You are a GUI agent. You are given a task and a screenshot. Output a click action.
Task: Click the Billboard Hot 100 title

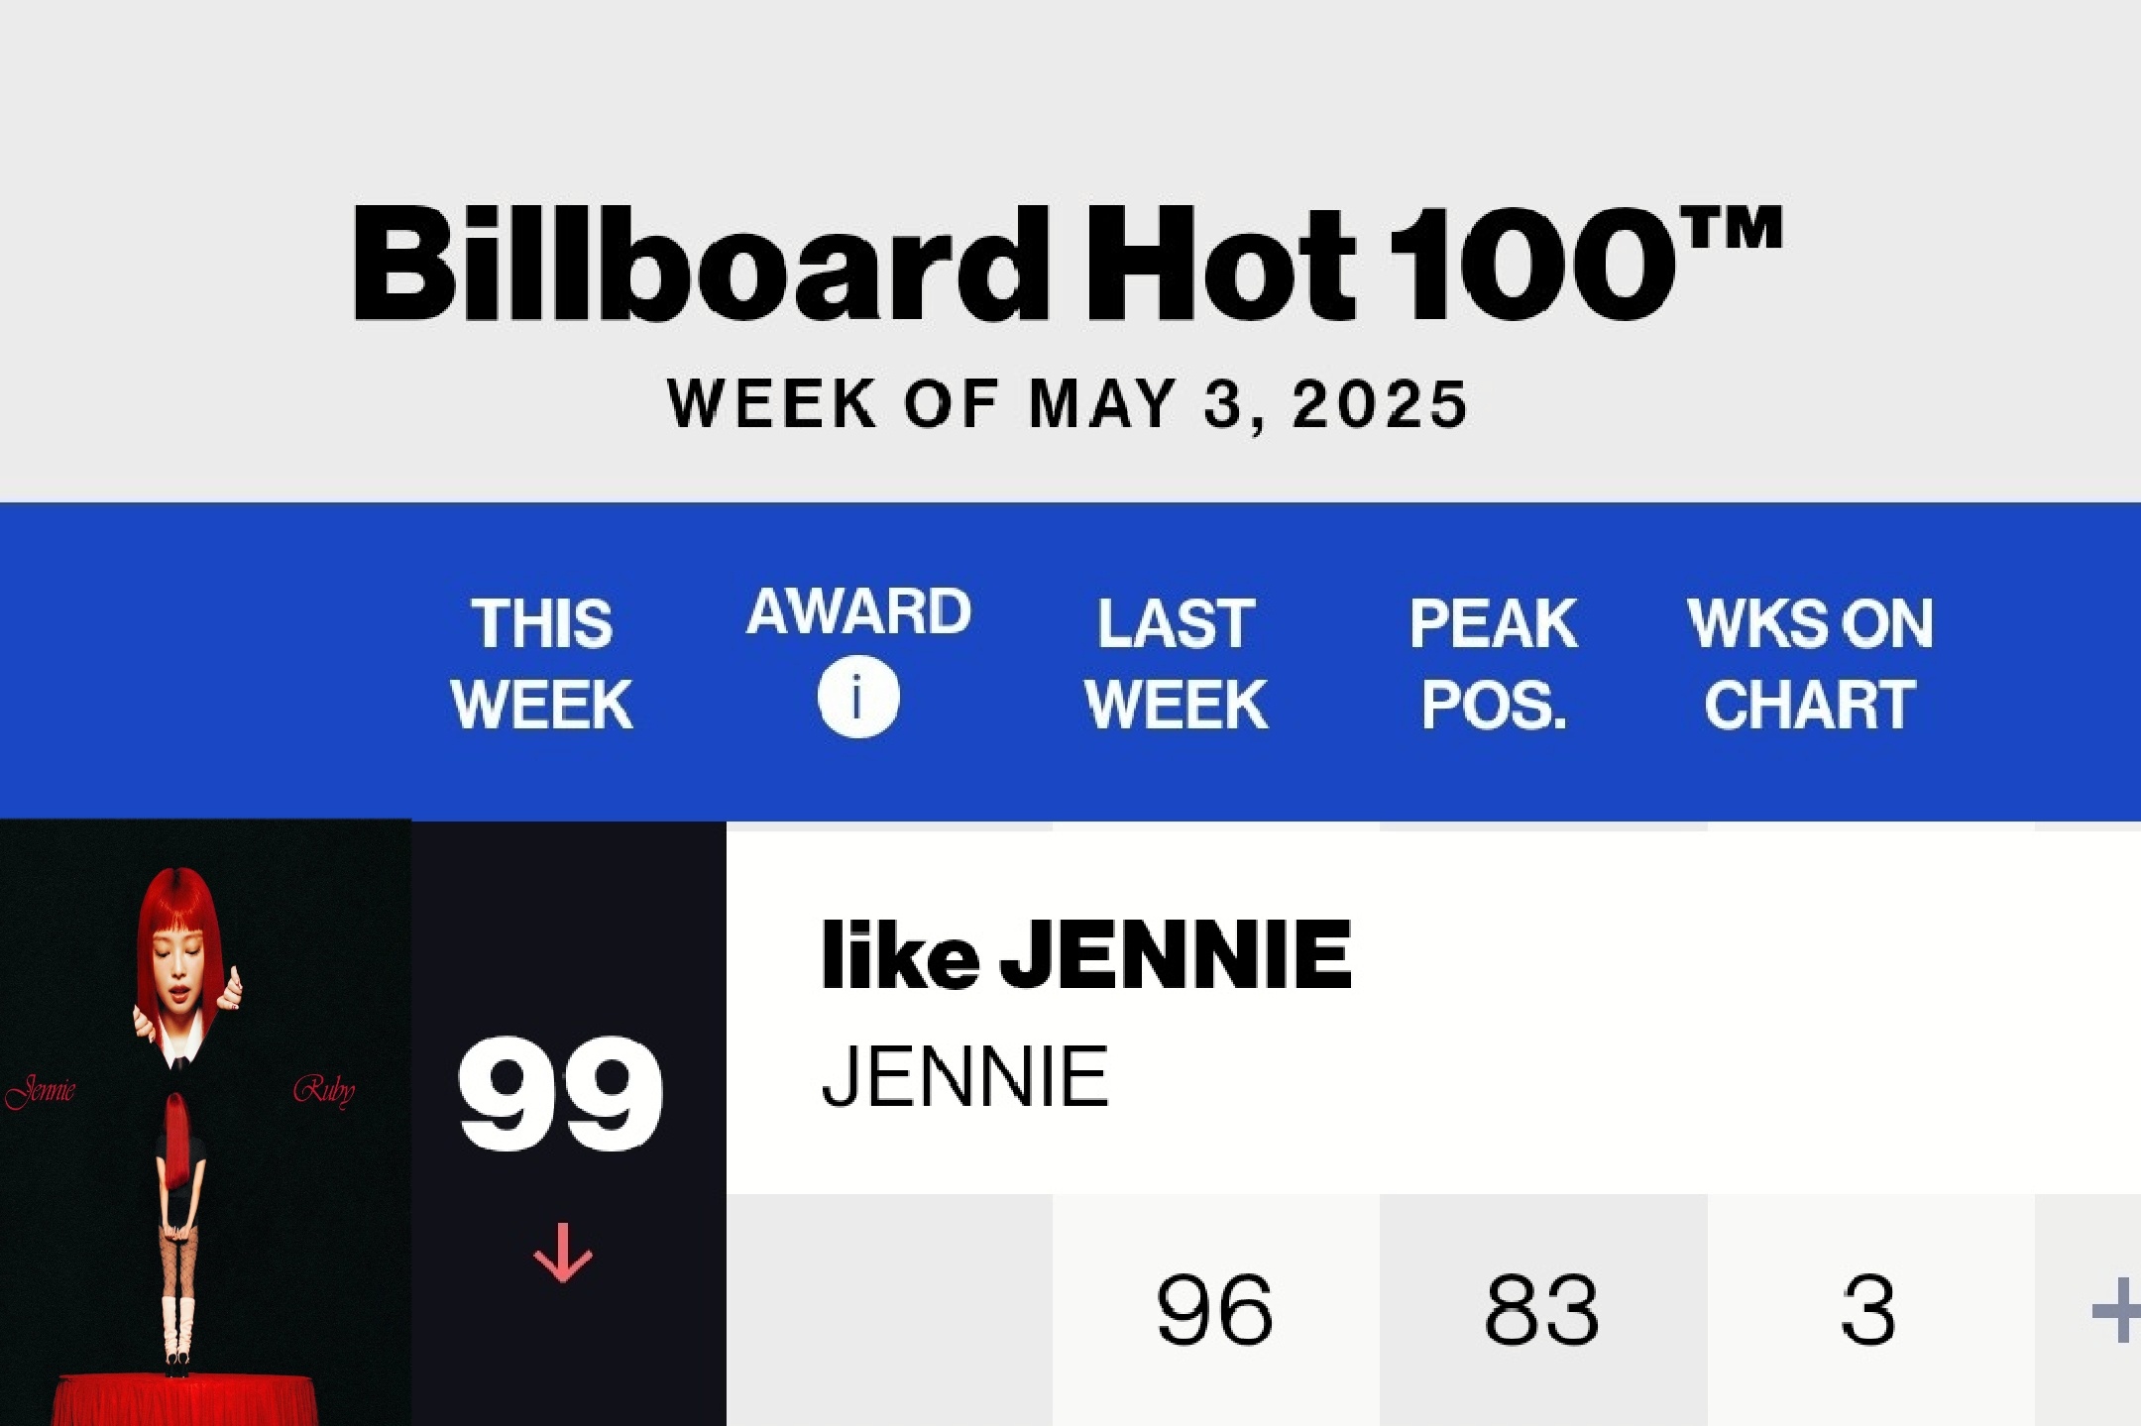(1068, 264)
